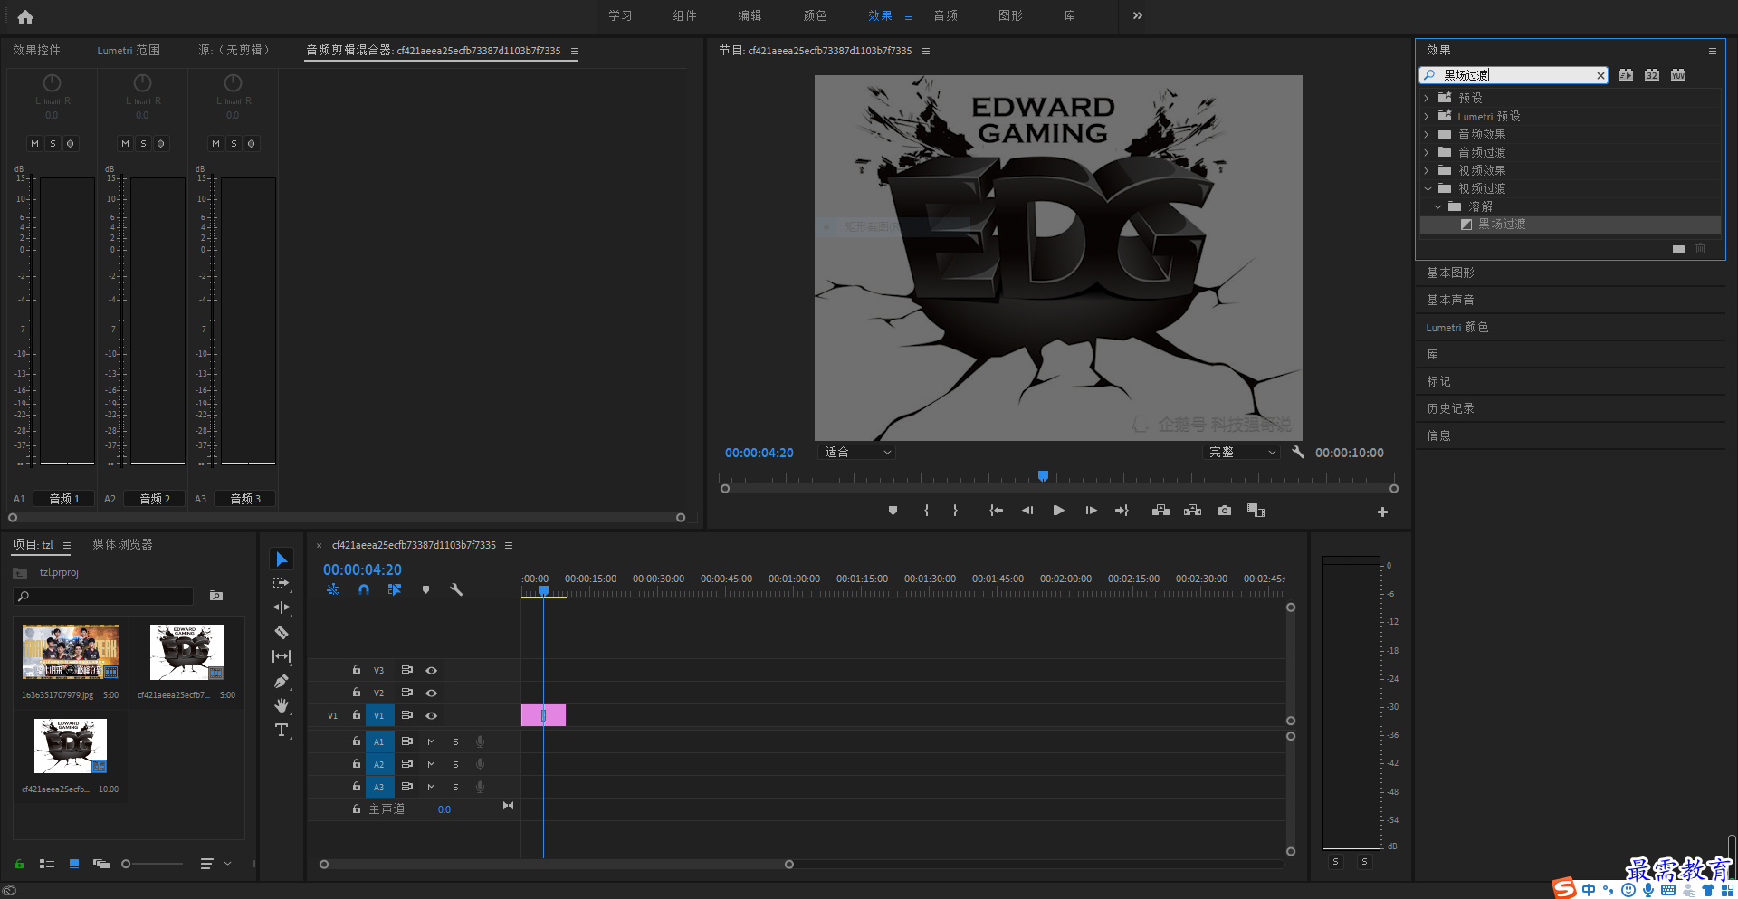Open timeline display settings wrench

pos(456,589)
